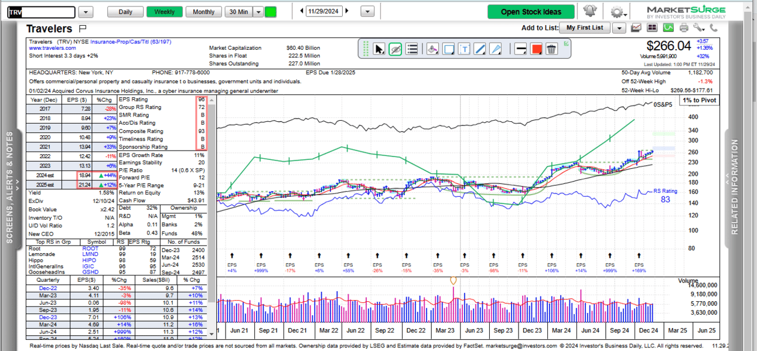Open the annotations list icon
This screenshot has width=757, height=351.
411,49
